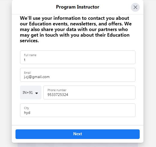Focus the Email input box
Viewport: 156px width, 147px height.
tap(78, 75)
